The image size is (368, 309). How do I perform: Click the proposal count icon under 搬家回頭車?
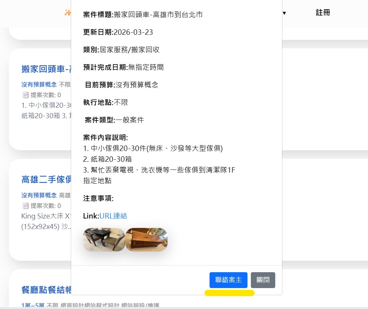tap(26, 95)
